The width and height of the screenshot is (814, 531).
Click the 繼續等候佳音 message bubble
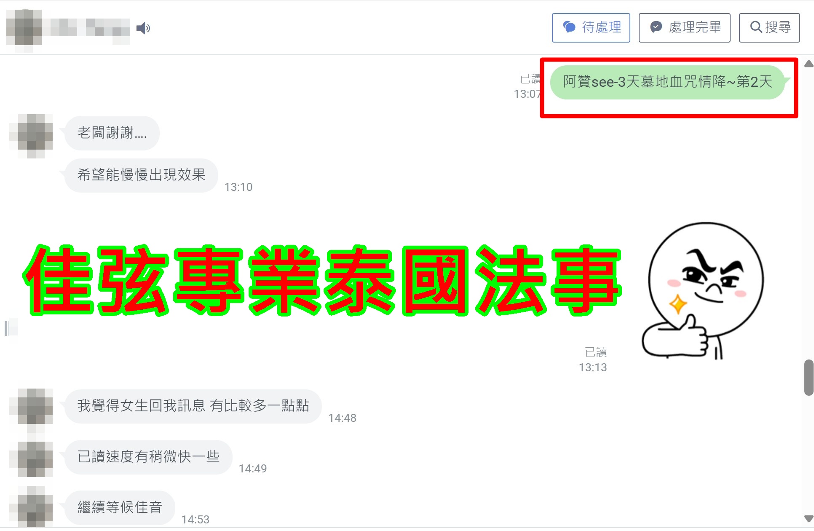pos(120,507)
